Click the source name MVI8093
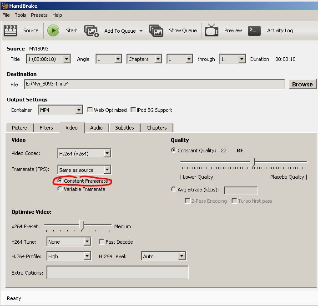Viewport: 318px width, 306px height. pyautogui.click(x=39, y=49)
